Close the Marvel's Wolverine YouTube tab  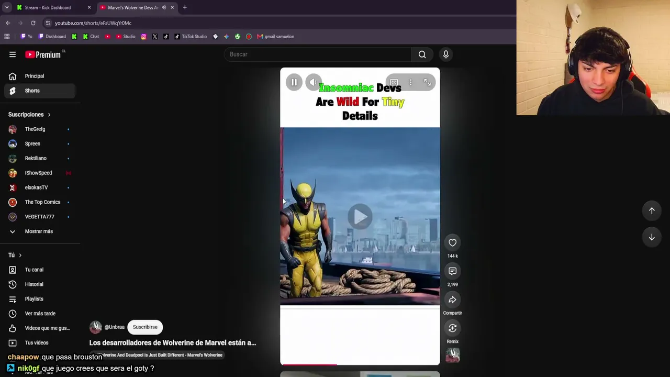172,7
